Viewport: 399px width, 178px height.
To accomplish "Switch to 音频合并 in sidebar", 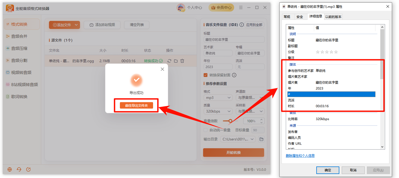I will point(19,36).
